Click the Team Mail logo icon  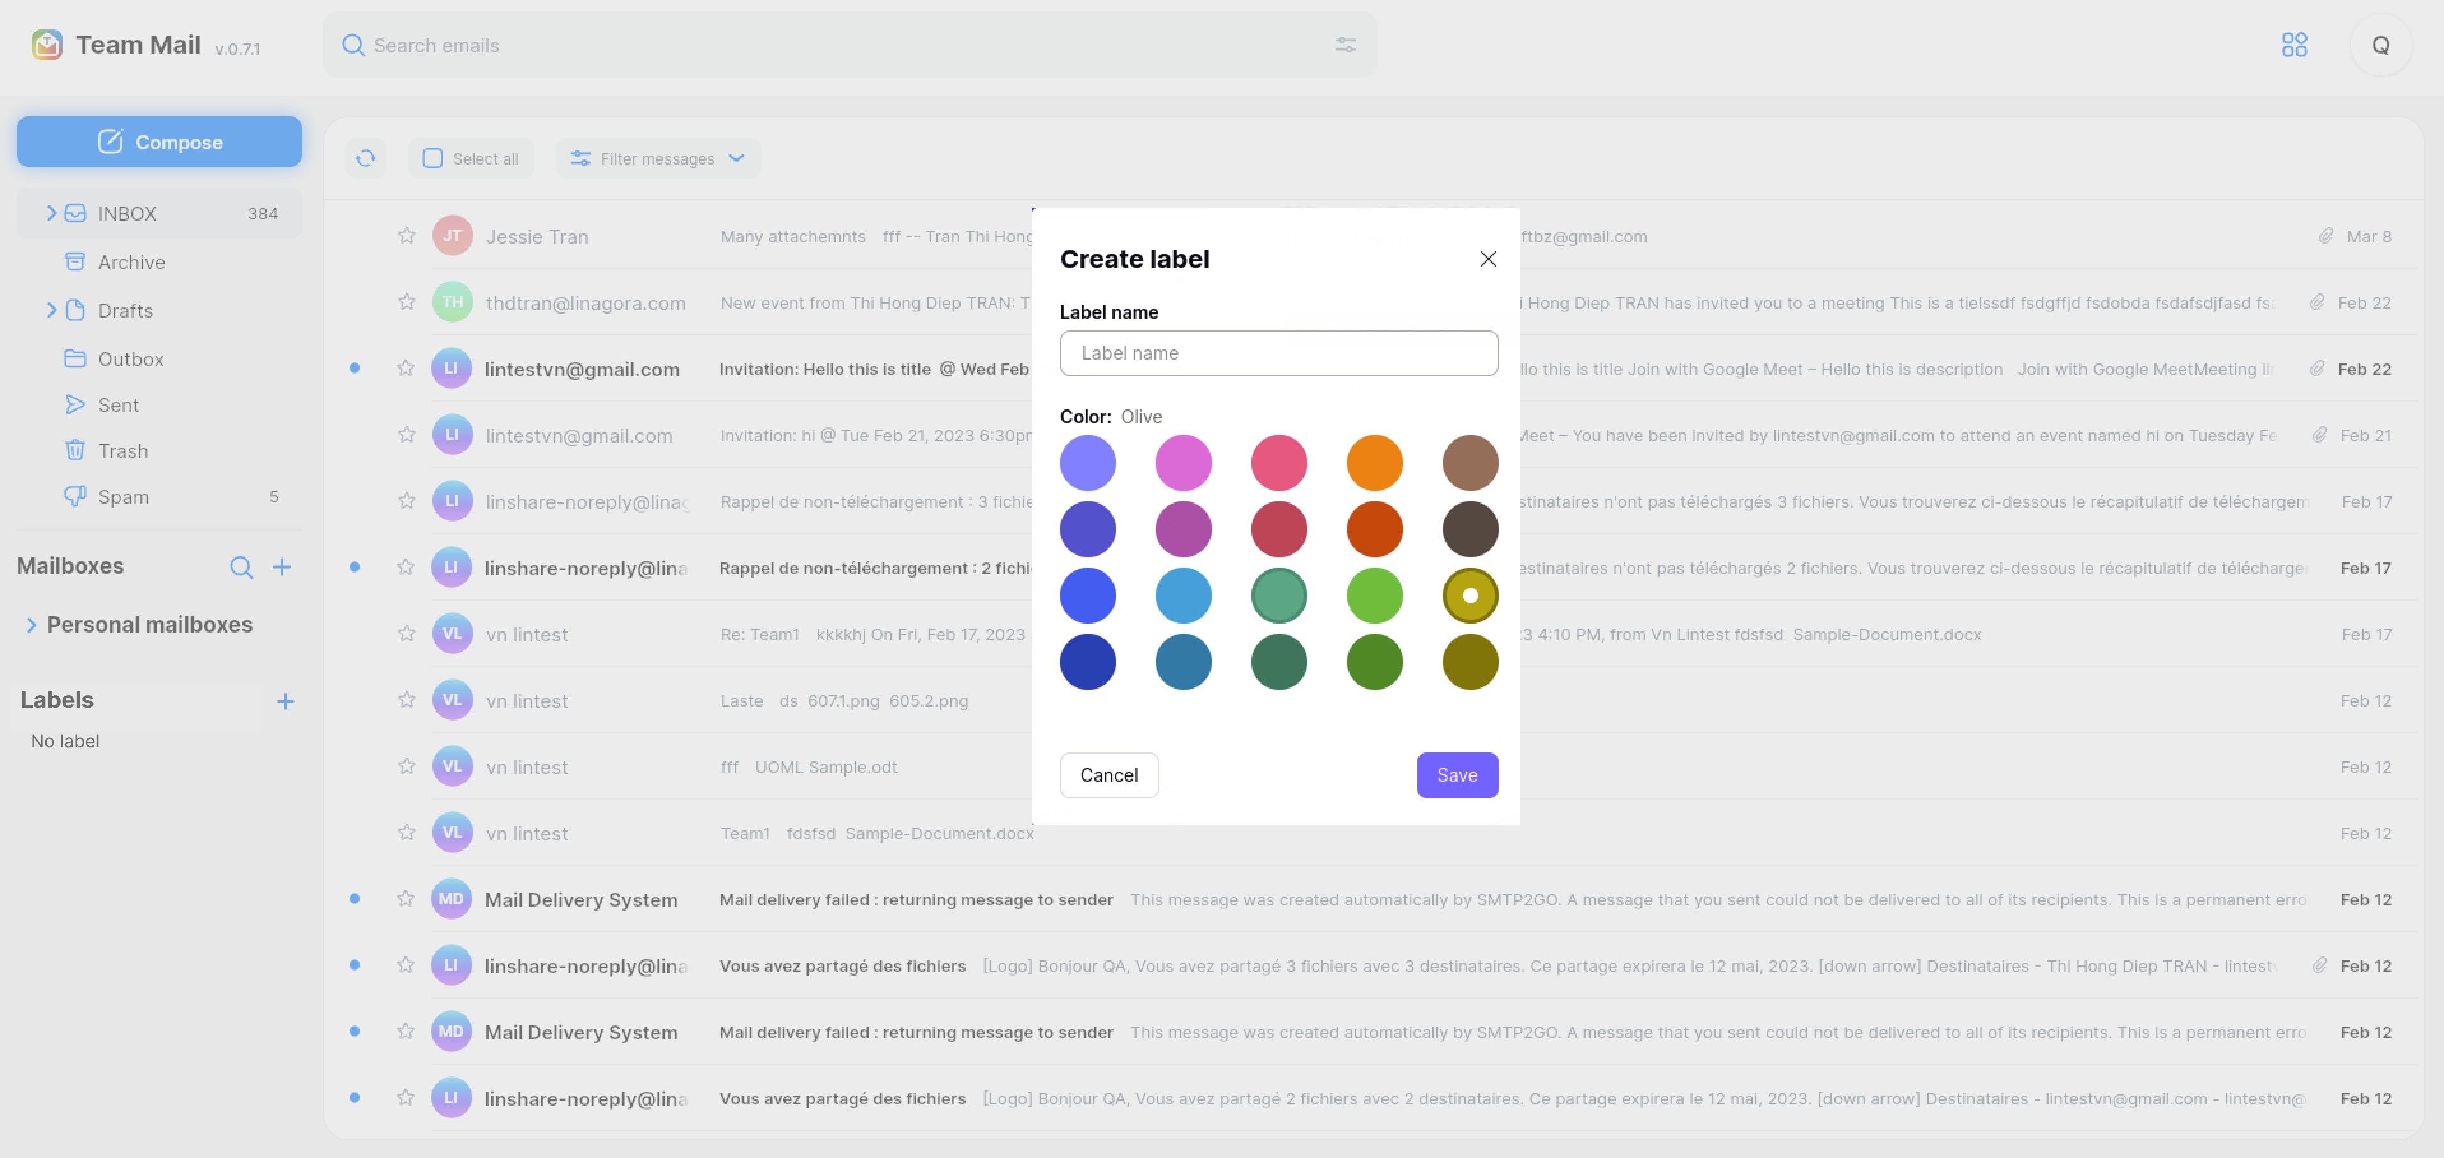pyautogui.click(x=47, y=45)
